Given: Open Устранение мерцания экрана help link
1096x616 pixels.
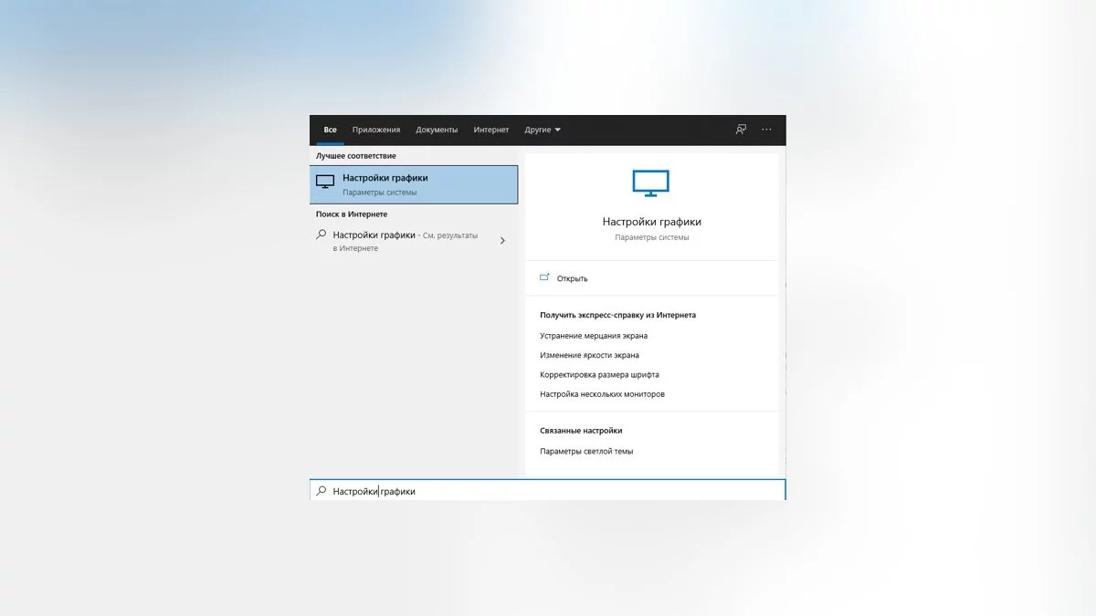Looking at the screenshot, I should (594, 336).
